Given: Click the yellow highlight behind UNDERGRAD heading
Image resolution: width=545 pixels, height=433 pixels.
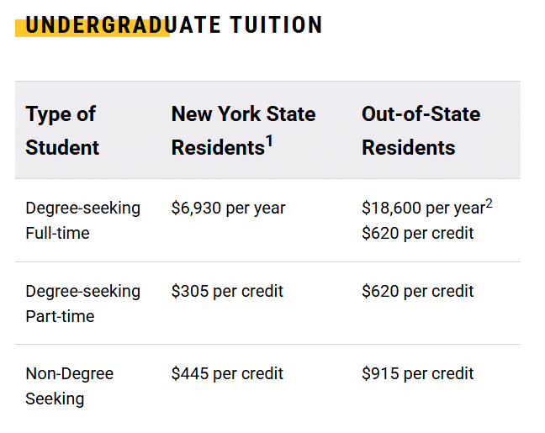Looking at the screenshot, I should point(93,29).
